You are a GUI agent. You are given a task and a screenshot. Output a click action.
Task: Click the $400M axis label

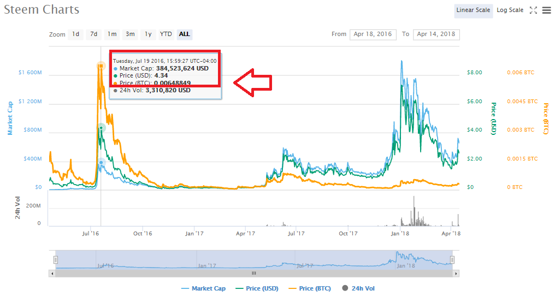point(33,159)
